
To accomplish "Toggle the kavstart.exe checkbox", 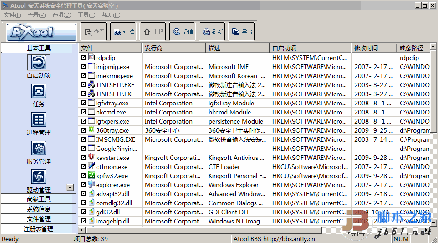I will click(x=83, y=158).
